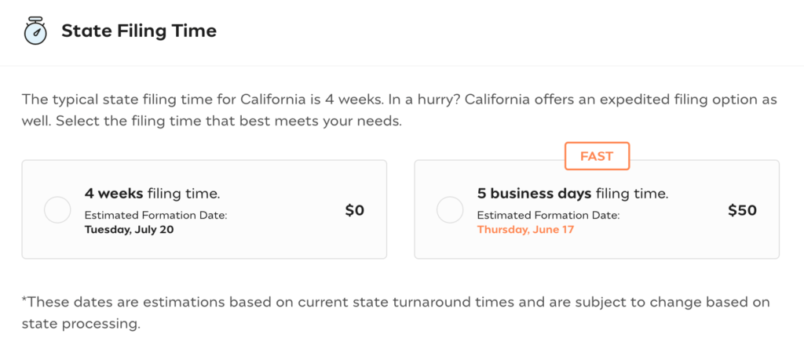This screenshot has width=804, height=356.
Task: Click the "In a hurry?" text
Action: 423,100
